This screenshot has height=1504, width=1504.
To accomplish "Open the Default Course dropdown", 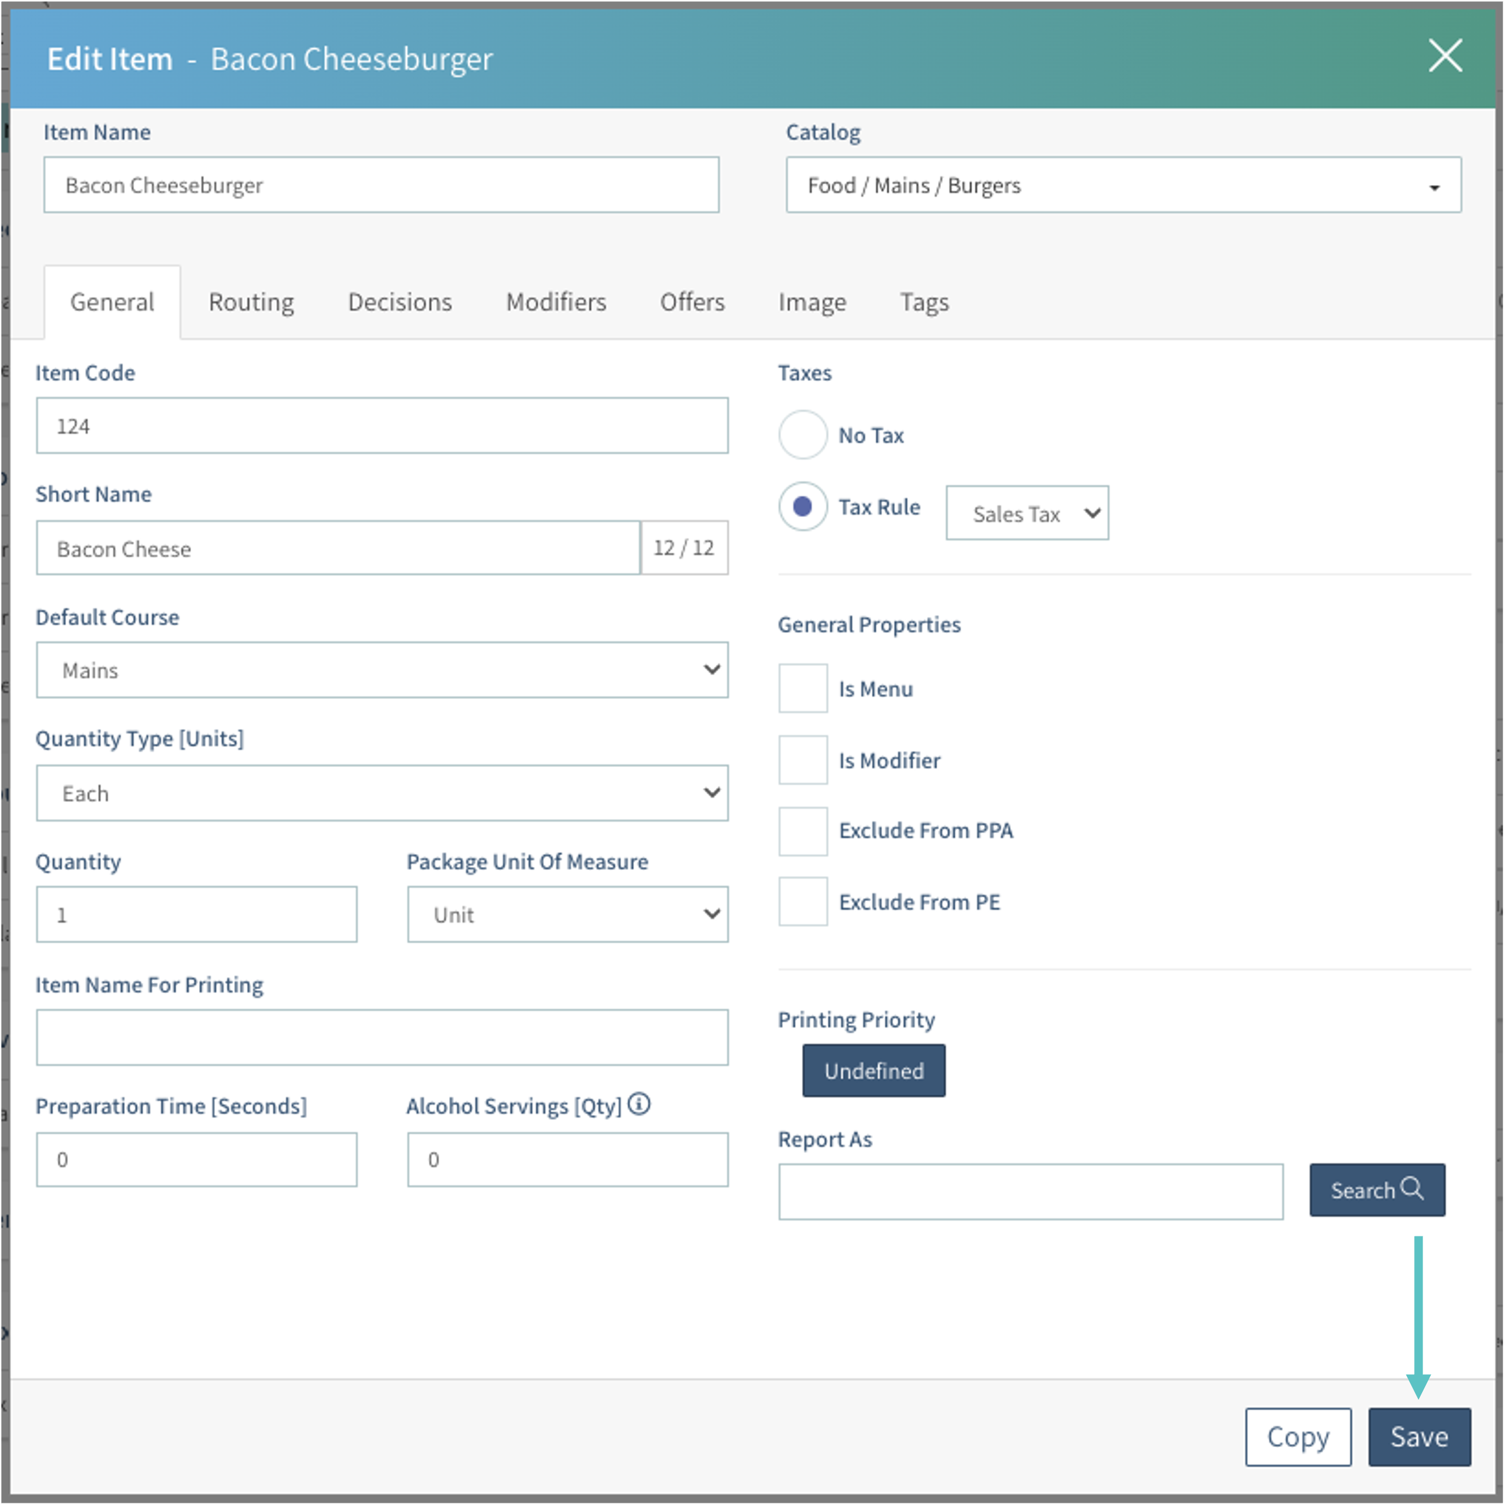I will (x=382, y=670).
